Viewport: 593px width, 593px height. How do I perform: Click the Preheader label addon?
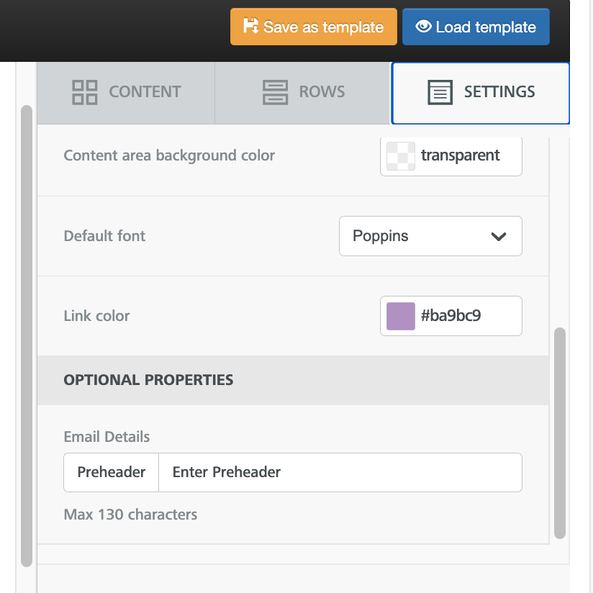[111, 472]
